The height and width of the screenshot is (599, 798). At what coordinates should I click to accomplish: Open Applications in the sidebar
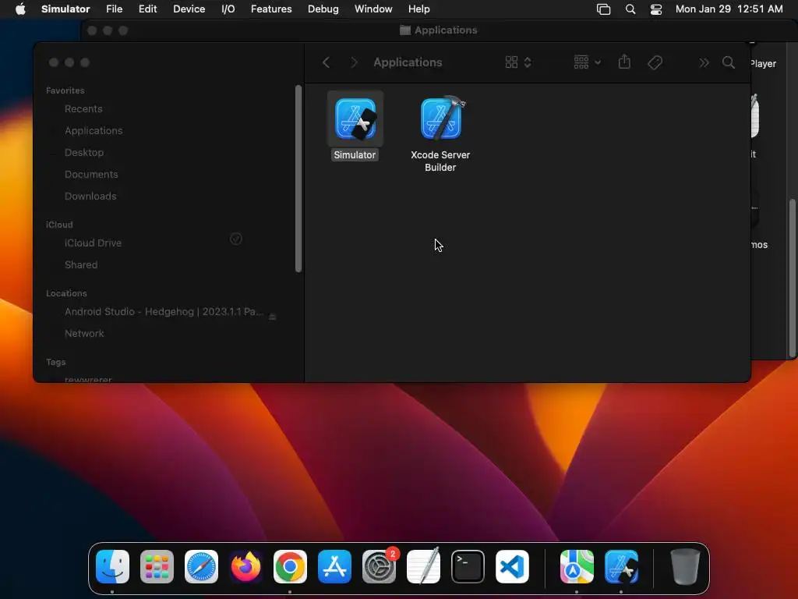coord(94,131)
